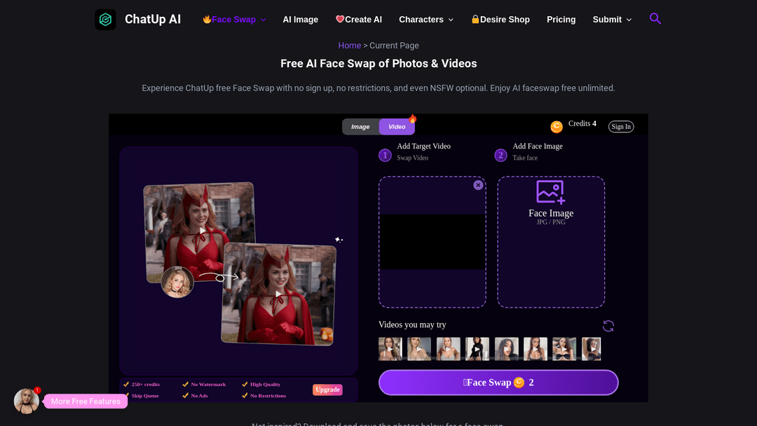Click the Face Image upload icon
757x426 pixels.
550,191
